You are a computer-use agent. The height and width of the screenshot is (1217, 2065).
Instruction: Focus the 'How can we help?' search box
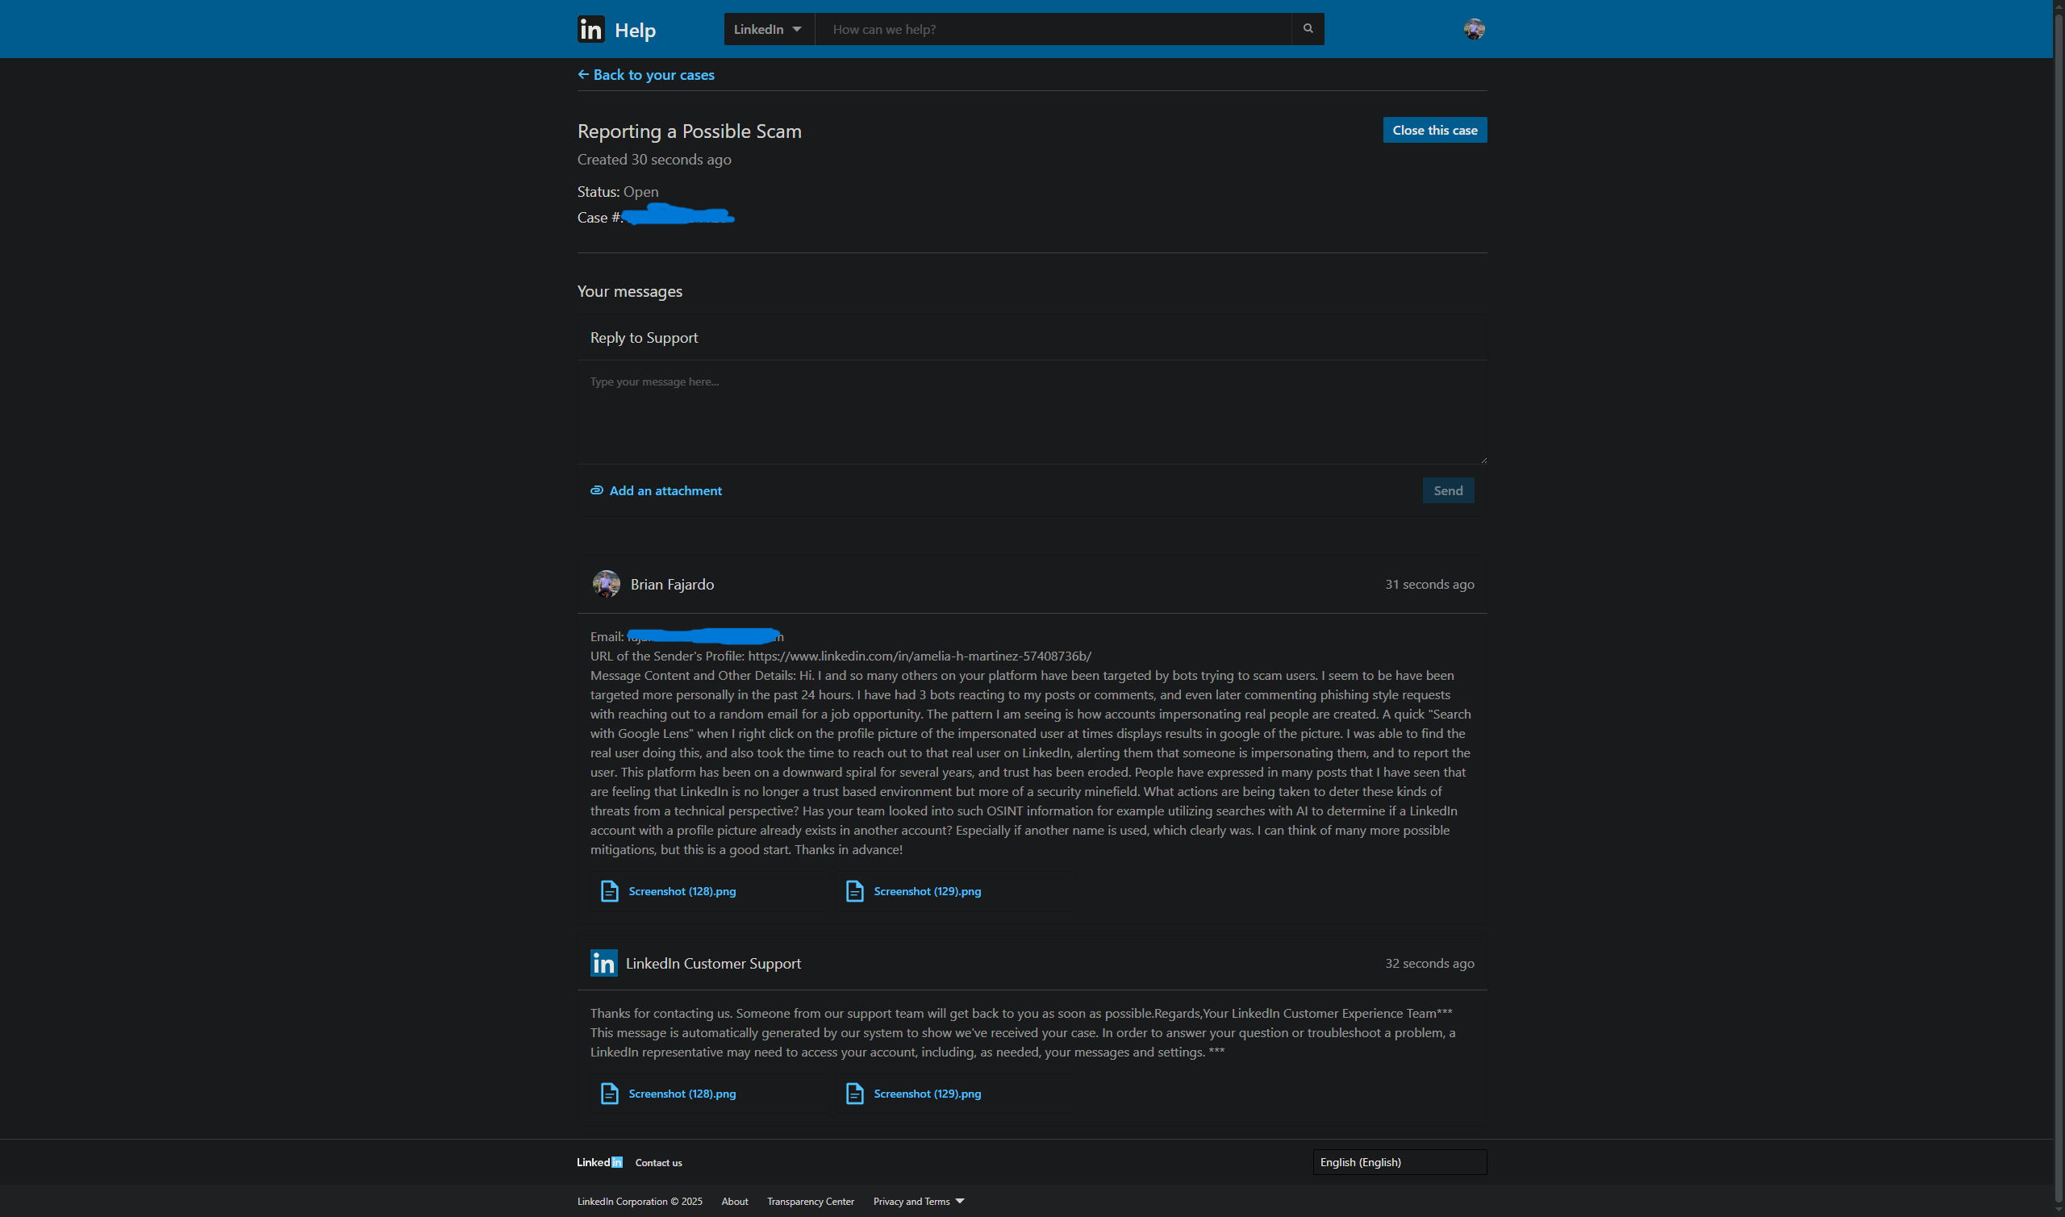[x=1053, y=30]
